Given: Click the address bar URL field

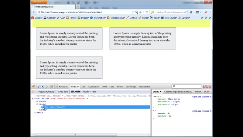Looking at the screenshot, I should [x=85, y=12].
